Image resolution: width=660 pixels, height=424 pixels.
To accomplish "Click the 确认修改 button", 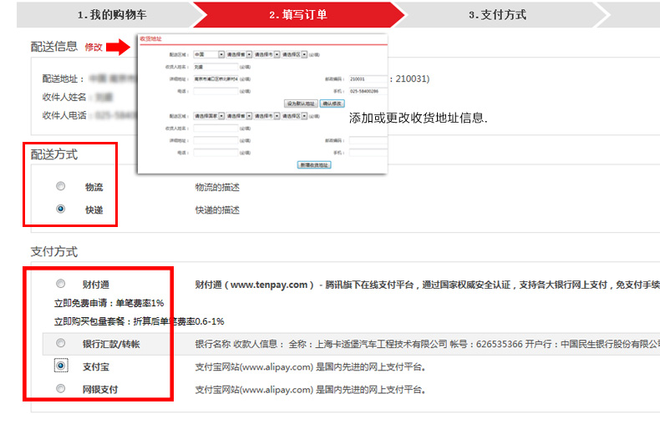I will point(333,103).
